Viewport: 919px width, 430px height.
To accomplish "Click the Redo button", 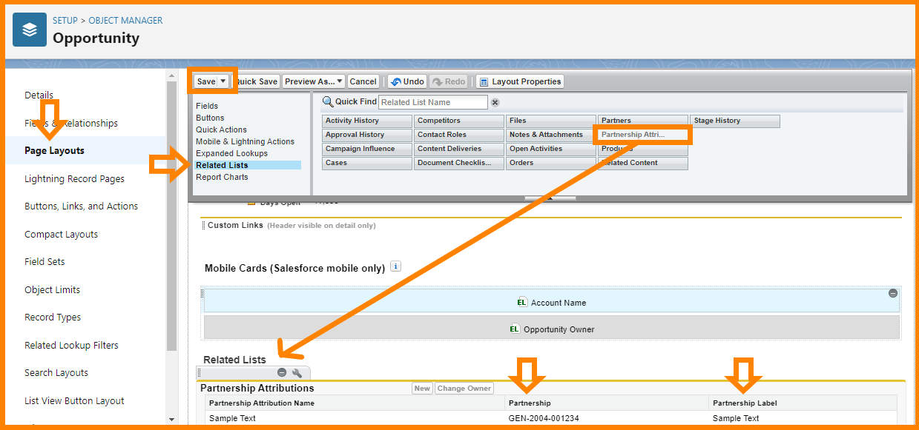I will tap(449, 81).
